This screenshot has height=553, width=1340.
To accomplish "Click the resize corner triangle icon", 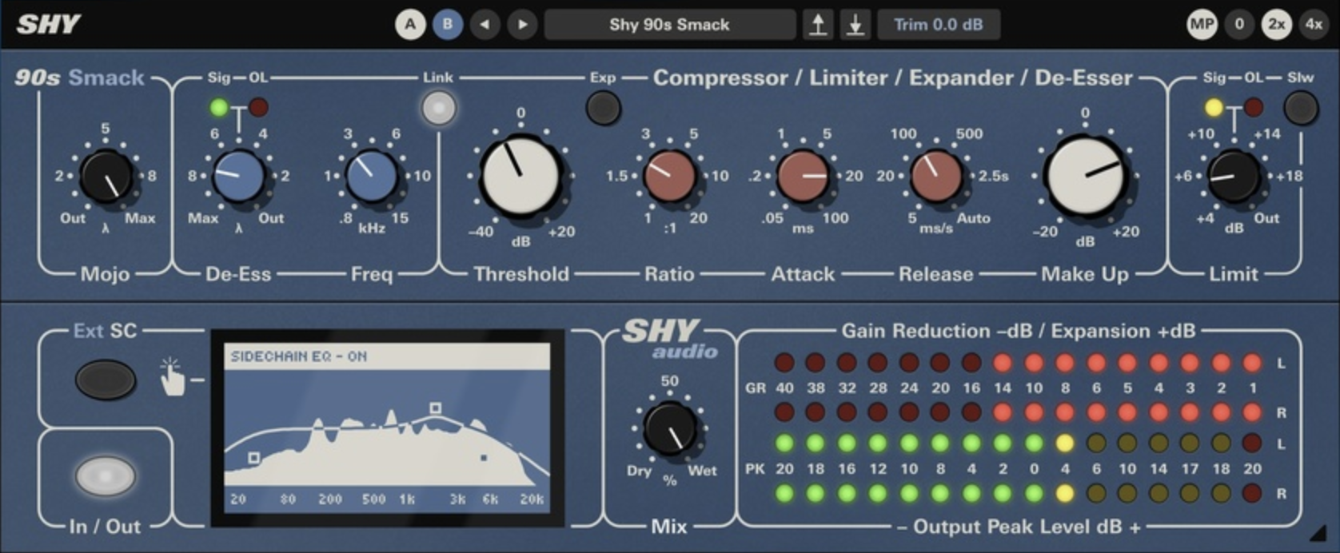I will [1319, 534].
